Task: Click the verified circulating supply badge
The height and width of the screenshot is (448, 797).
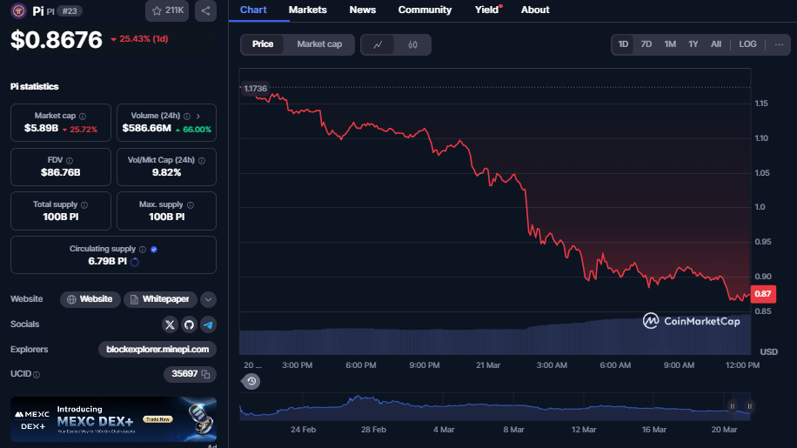Action: coord(154,250)
